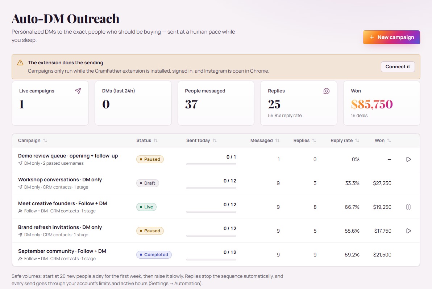432x289 pixels.
Task: Sort table by Won column arrows
Action: (x=389, y=141)
